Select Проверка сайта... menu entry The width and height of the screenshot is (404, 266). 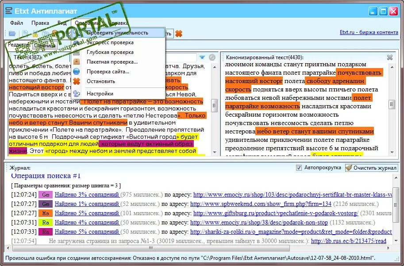118,72
